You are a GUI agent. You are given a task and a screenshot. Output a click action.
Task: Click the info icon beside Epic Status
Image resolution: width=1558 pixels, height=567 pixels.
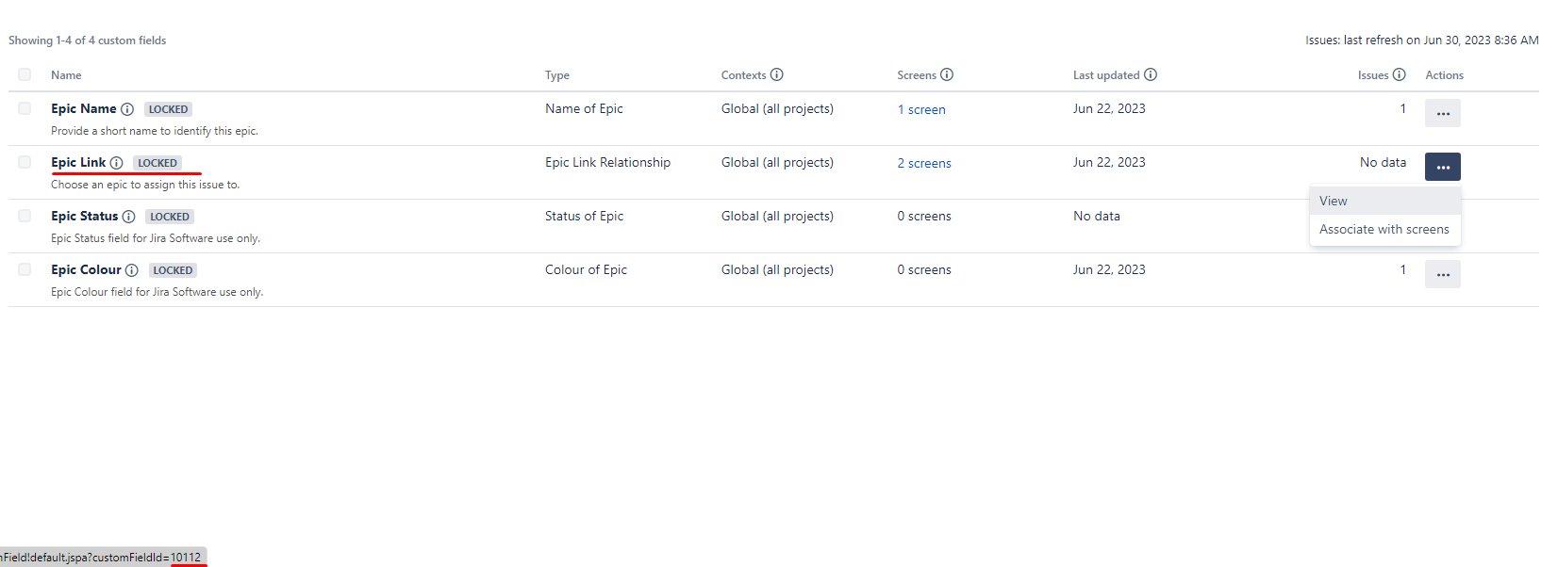click(129, 216)
